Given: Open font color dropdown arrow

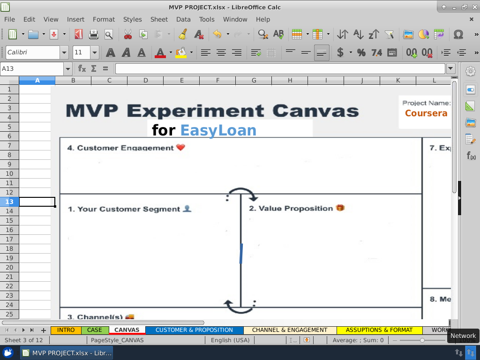Looking at the screenshot, I should [x=171, y=52].
